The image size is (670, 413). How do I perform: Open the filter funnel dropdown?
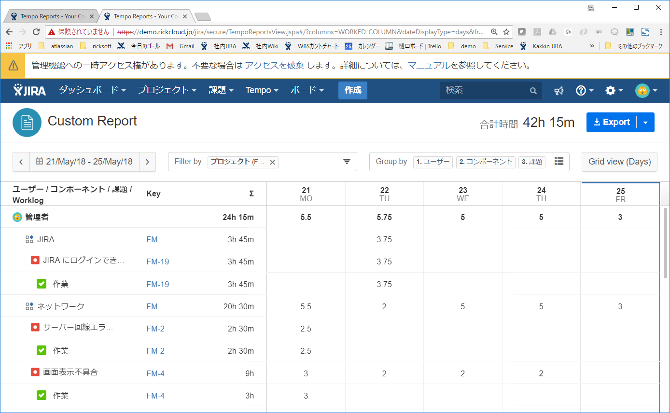(347, 162)
